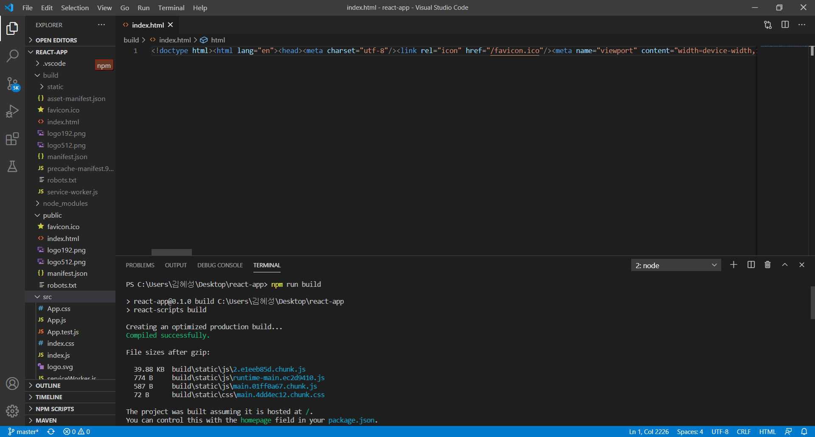Image resolution: width=815 pixels, height=437 pixels.
Task: Close the index.html editor tab
Action: click(x=171, y=25)
